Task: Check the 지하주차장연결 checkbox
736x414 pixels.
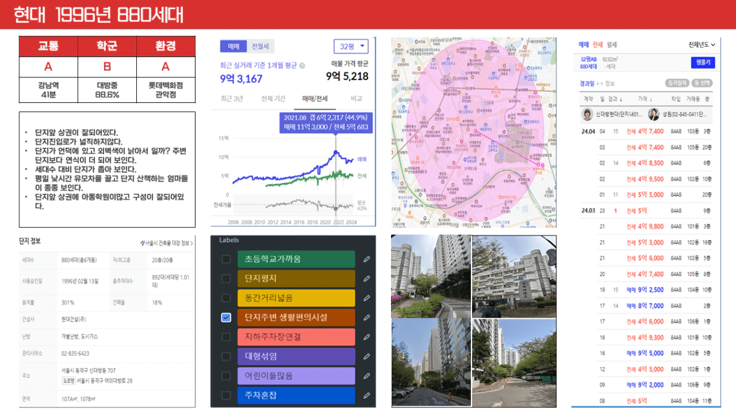Action: (226, 337)
